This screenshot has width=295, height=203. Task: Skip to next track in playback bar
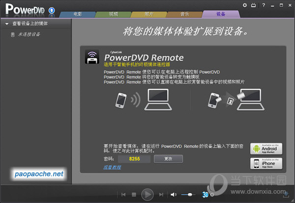tap(161, 195)
